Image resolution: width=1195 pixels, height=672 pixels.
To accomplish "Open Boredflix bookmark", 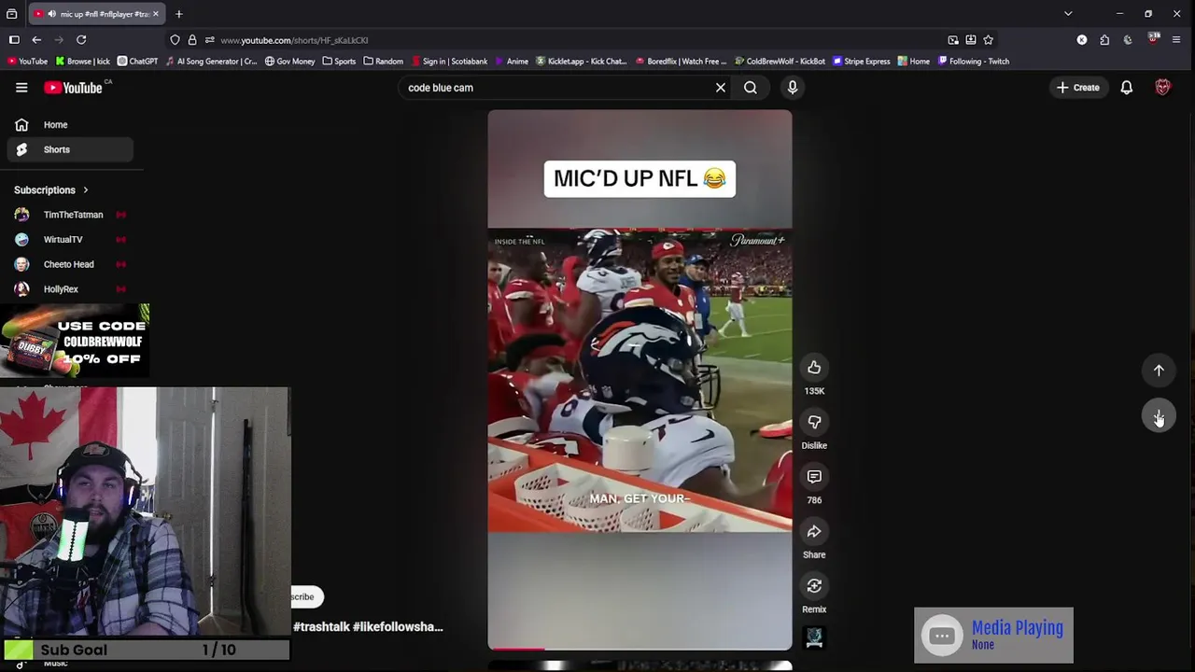I will click(x=681, y=62).
